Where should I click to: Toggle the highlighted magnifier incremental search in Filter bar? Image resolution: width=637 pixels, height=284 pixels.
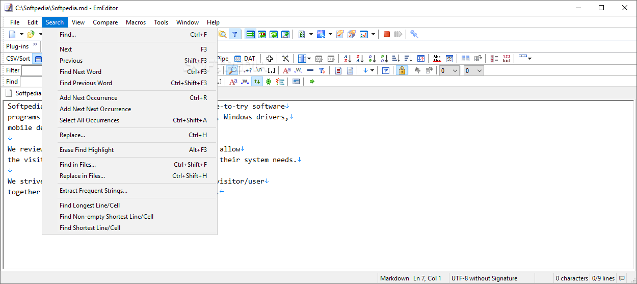tap(232, 70)
